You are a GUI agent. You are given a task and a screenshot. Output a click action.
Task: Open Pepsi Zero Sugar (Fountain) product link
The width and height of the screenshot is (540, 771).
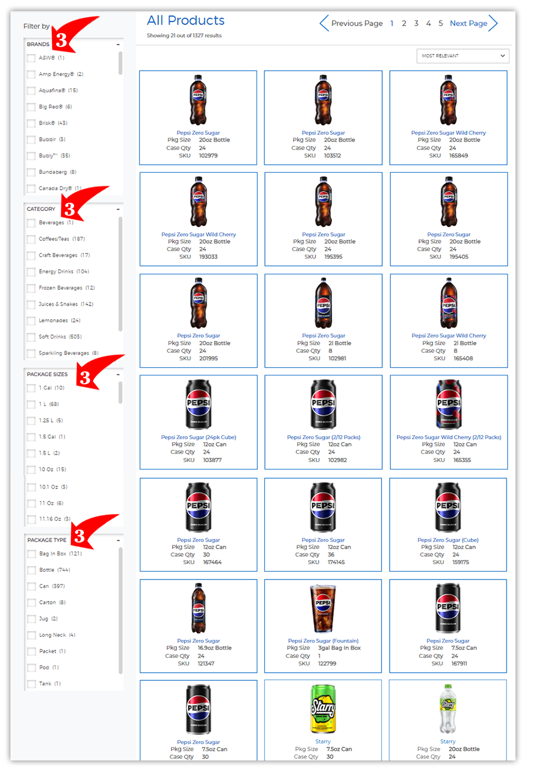(323, 641)
